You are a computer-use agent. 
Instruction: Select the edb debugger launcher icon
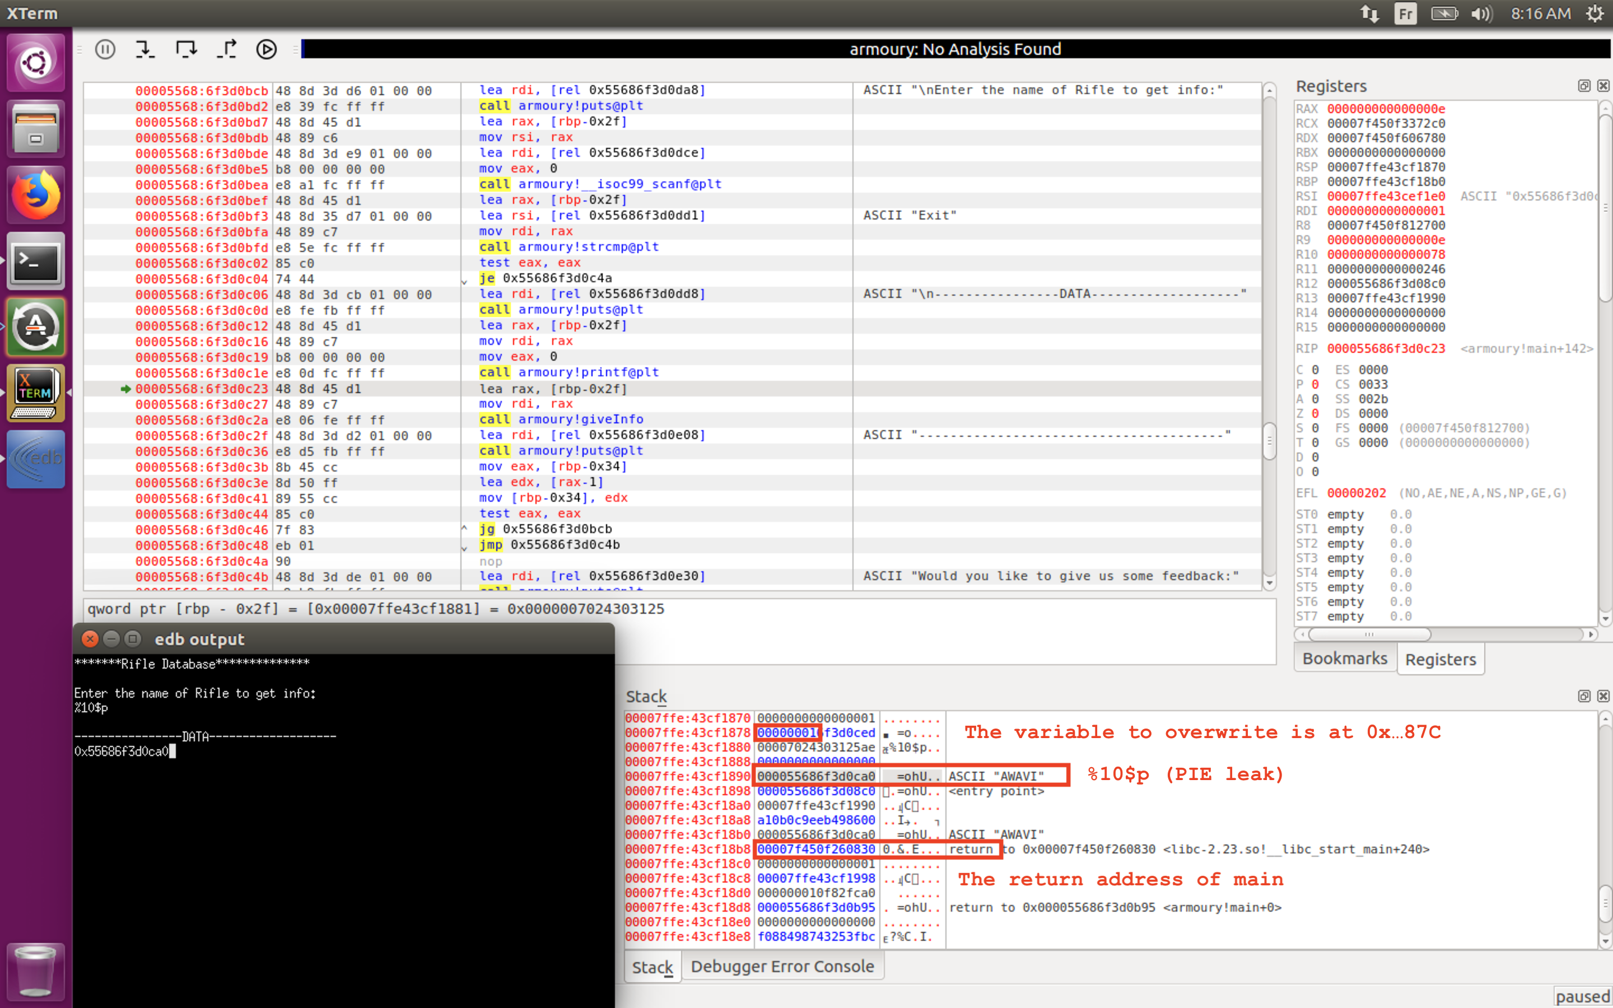(36, 459)
